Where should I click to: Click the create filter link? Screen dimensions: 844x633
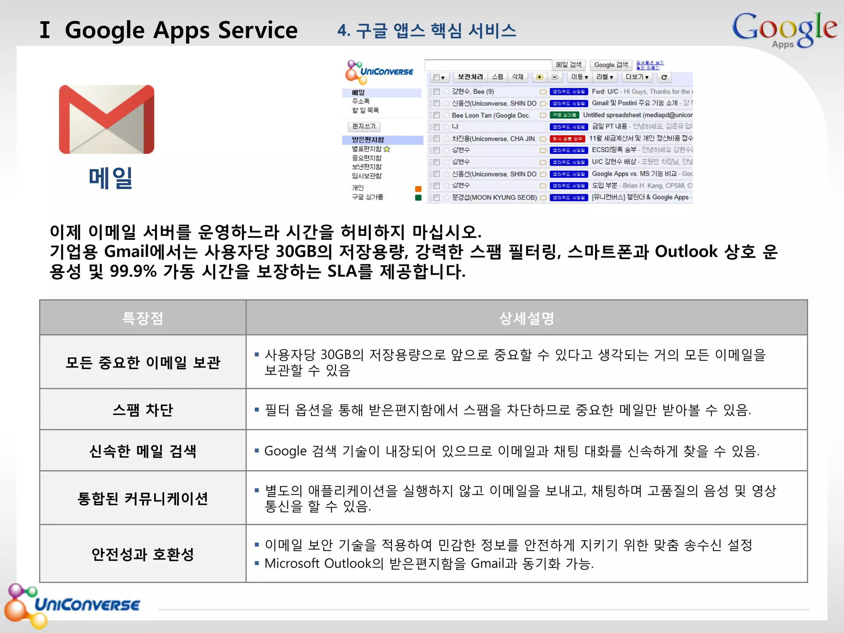click(648, 68)
